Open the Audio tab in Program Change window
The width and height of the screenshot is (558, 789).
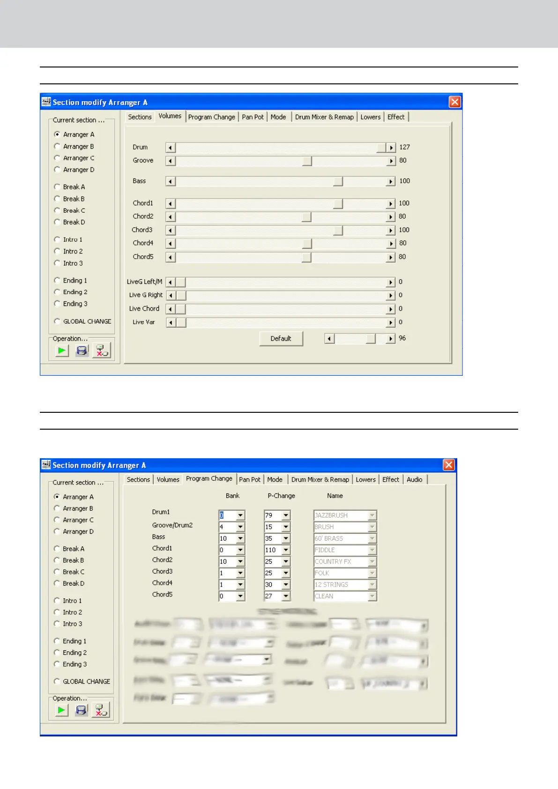(415, 480)
